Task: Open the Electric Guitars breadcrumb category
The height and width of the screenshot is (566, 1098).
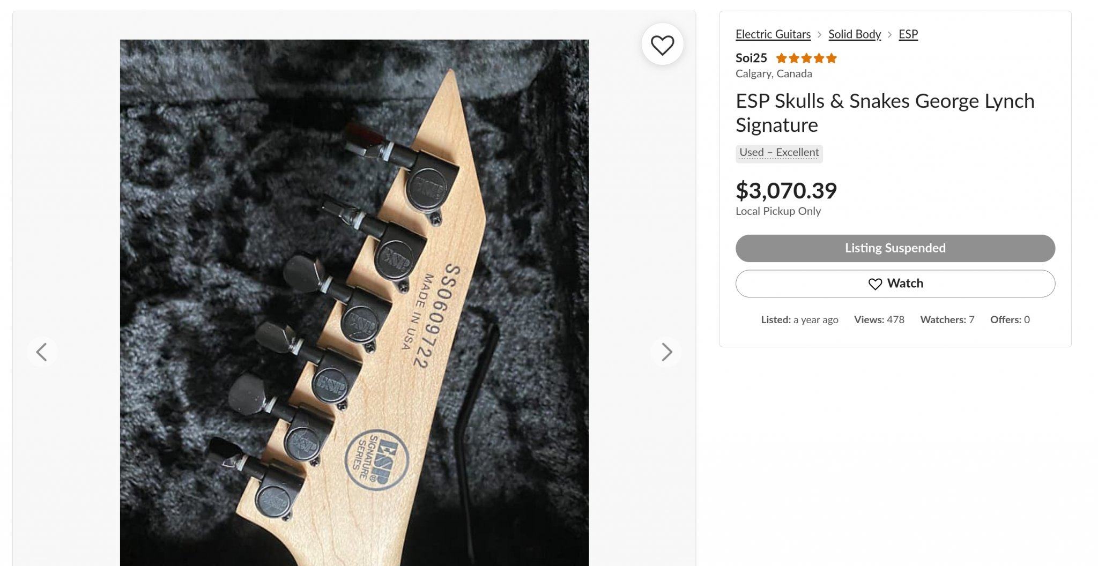Action: (773, 34)
